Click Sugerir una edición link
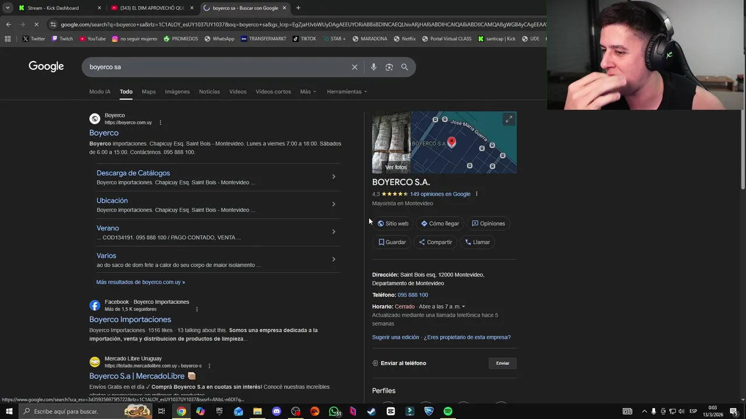Viewport: 746px width, 419px height. pyautogui.click(x=396, y=337)
